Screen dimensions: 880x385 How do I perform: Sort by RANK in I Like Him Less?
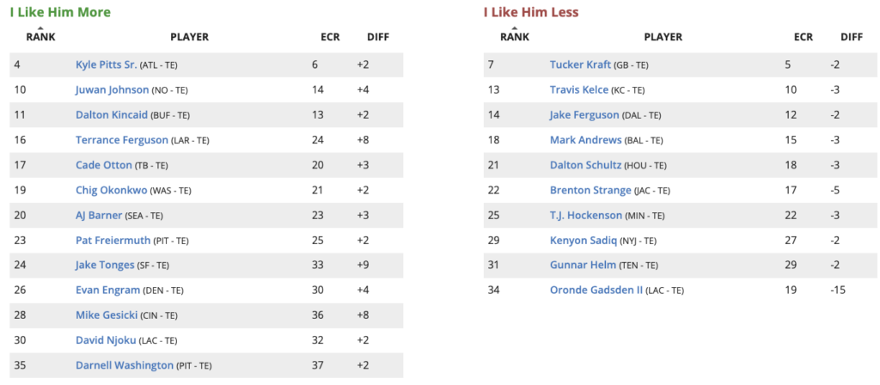coord(515,37)
